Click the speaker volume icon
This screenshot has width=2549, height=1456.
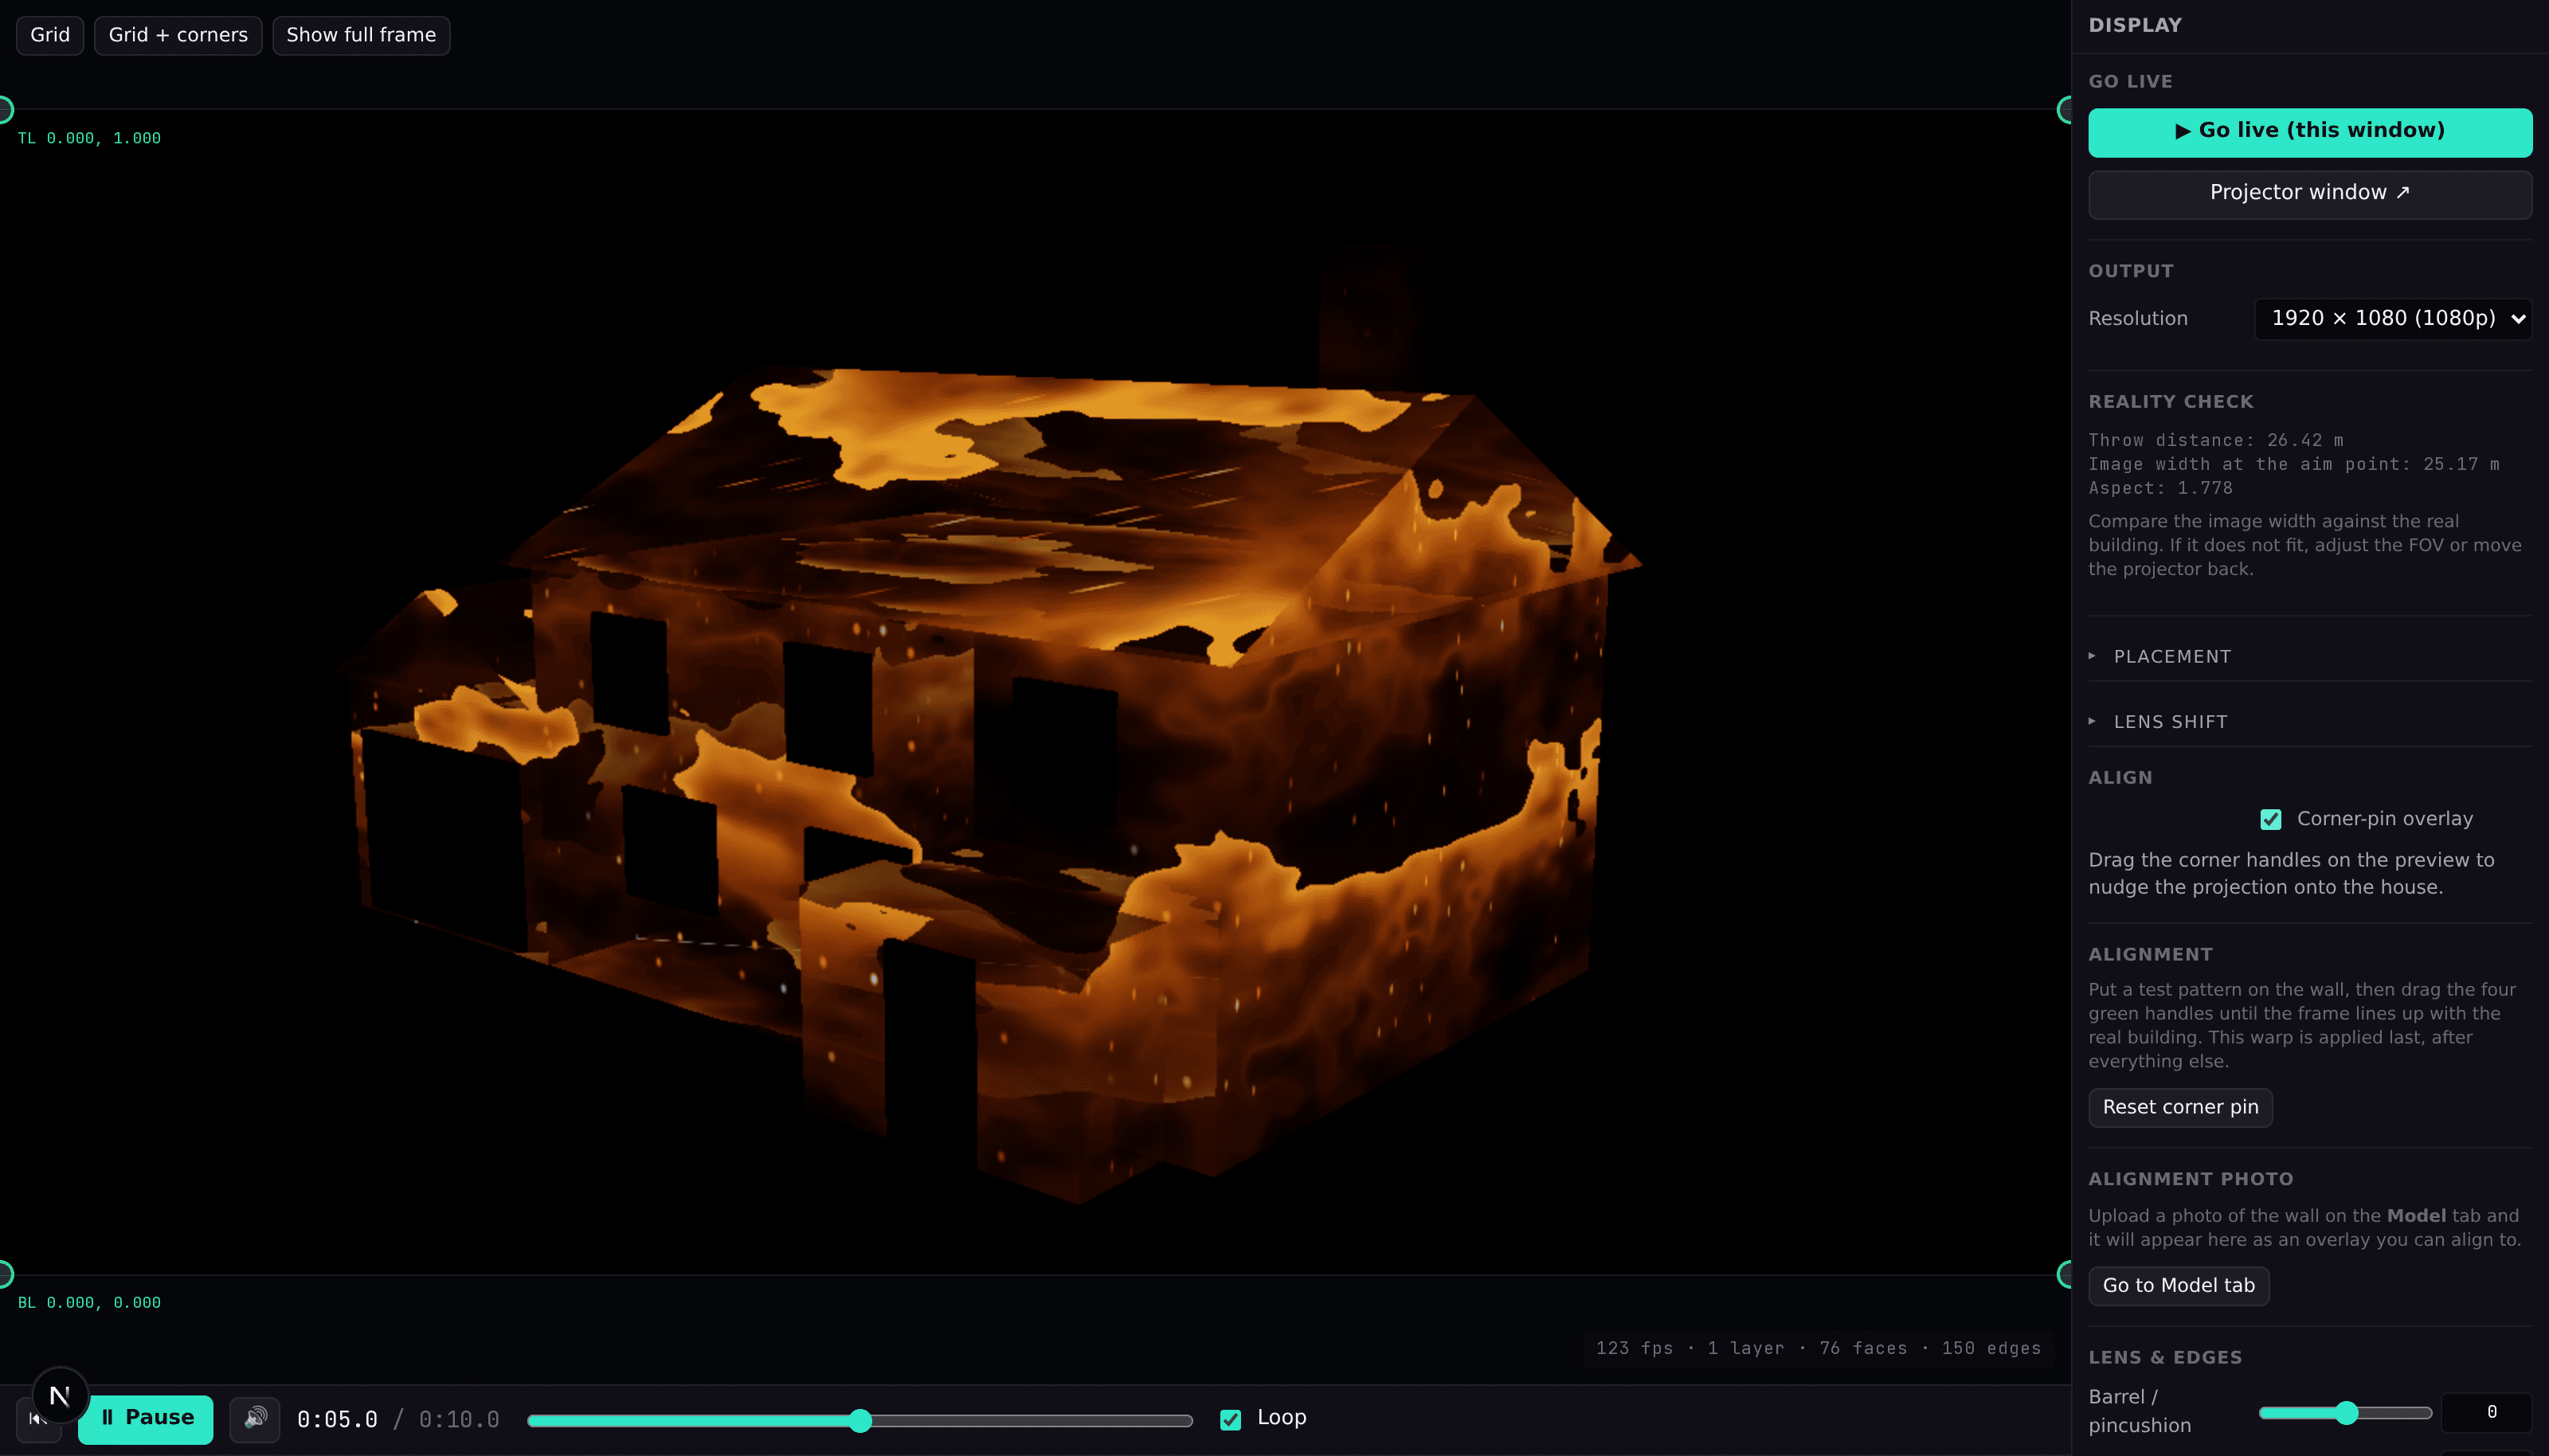pyautogui.click(x=255, y=1418)
